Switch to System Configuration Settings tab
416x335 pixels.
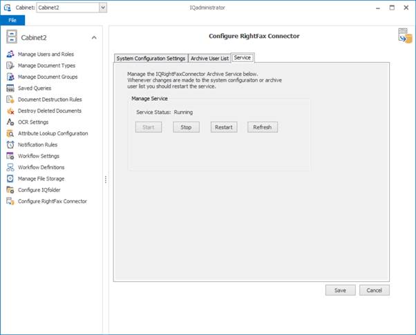151,58
